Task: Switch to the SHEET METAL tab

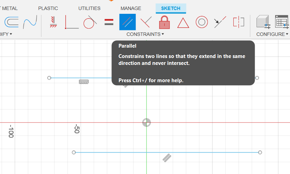Action: 9,8
